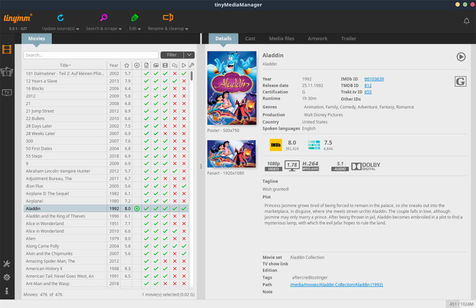Viewport: 476px width, 308px height.
Task: Click the trailer play-arrow column header icon
Action: click(x=184, y=65)
